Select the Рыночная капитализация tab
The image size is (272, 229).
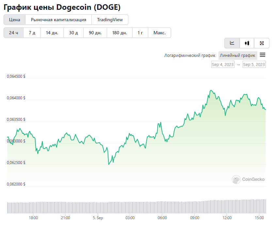pyautogui.click(x=58, y=20)
